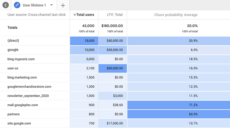230x128 pixels.
Task: Click the 800 users cell
Action: (84, 114)
